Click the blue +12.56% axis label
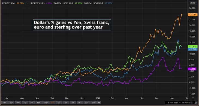Screen dimensions: 199x106 pyautogui.click(x=192, y=49)
